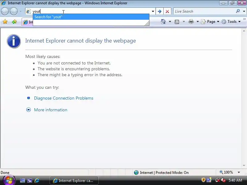Click the blue information icon
The width and height of the screenshot is (247, 185).
pyautogui.click(x=14, y=41)
